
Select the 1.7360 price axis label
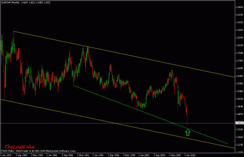coord(239,61)
